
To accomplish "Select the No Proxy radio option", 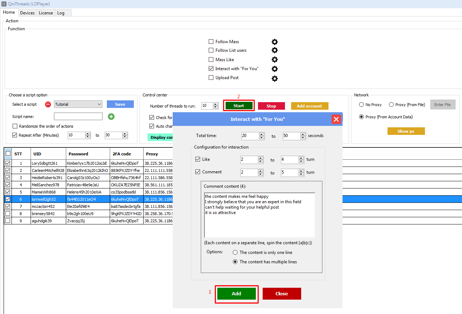I will 362,105.
